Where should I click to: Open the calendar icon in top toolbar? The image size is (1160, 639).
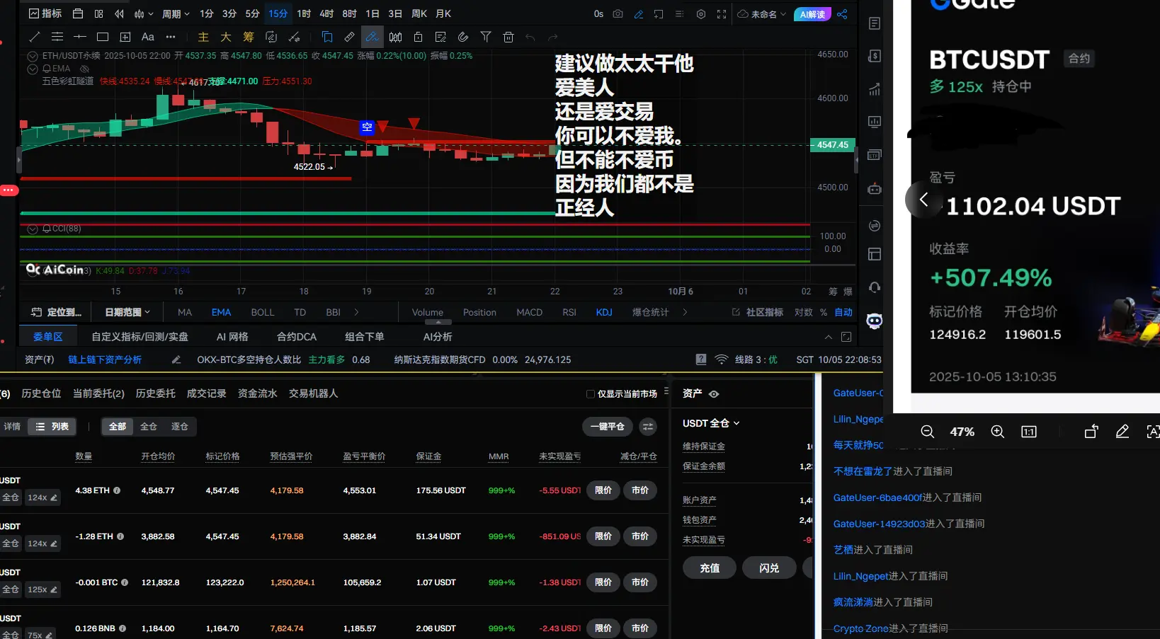(78, 14)
